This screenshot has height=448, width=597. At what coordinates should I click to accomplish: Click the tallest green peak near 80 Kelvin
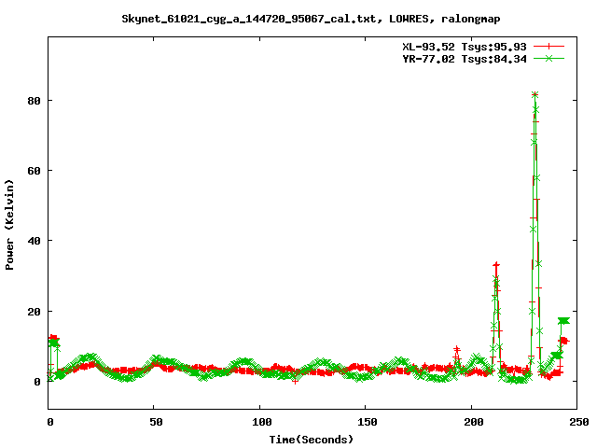[535, 95]
